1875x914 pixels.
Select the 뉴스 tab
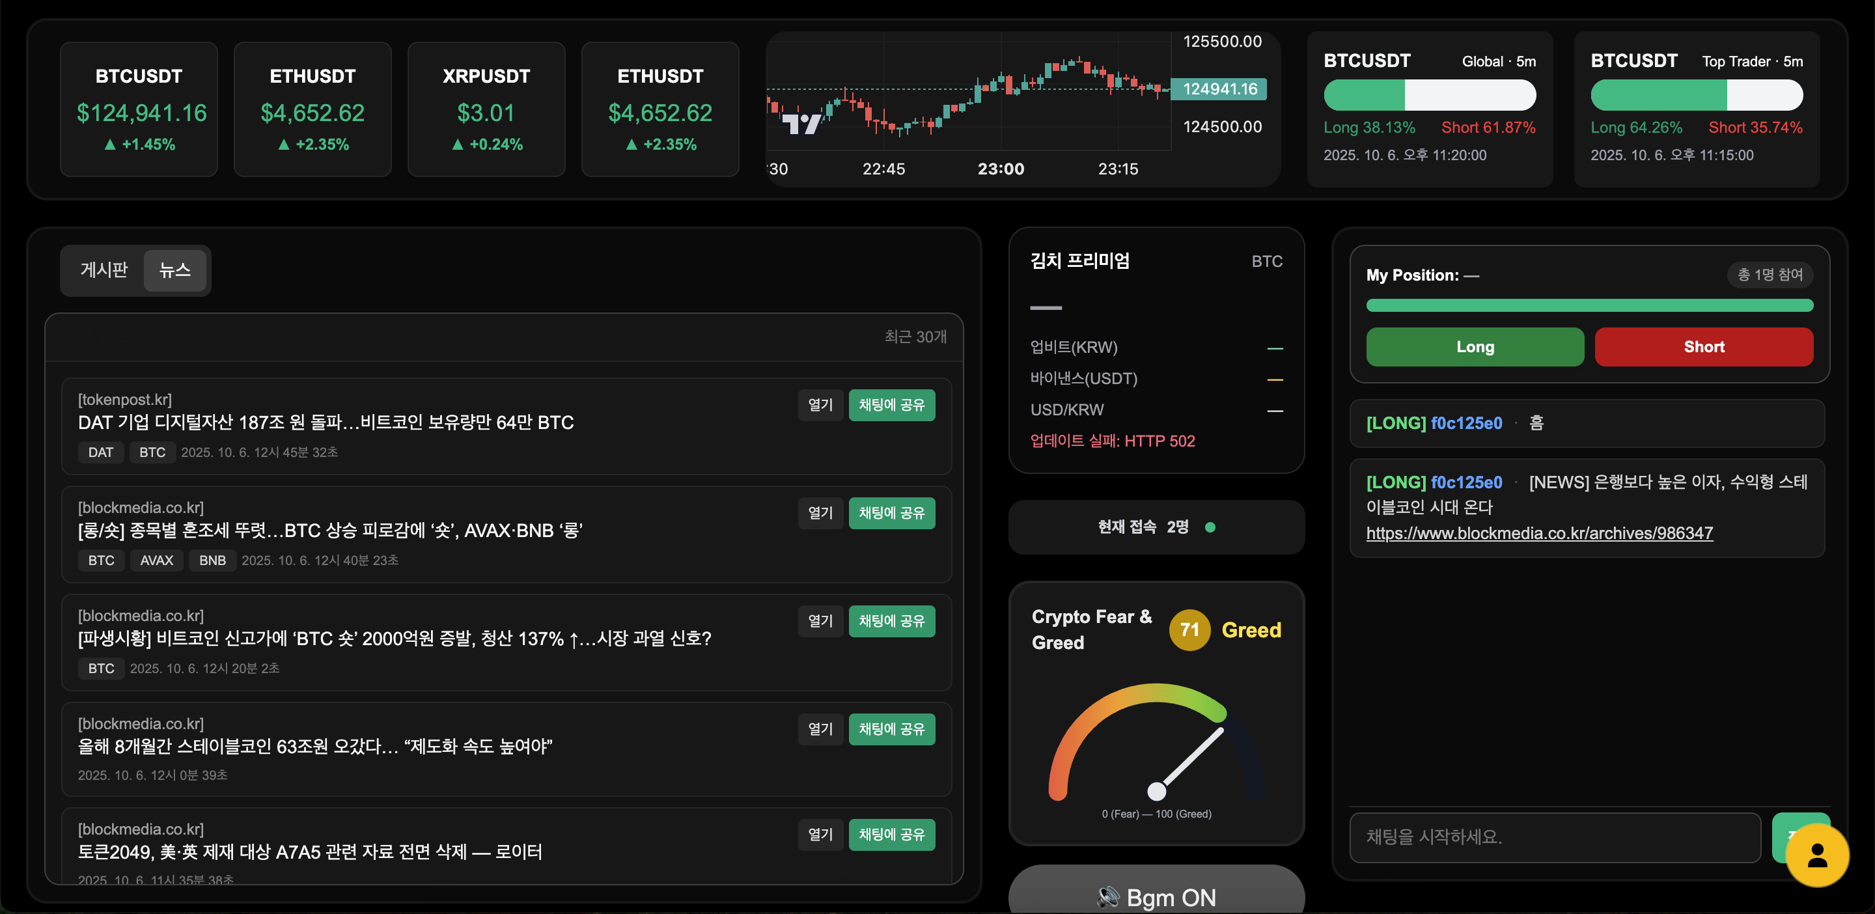(x=174, y=270)
